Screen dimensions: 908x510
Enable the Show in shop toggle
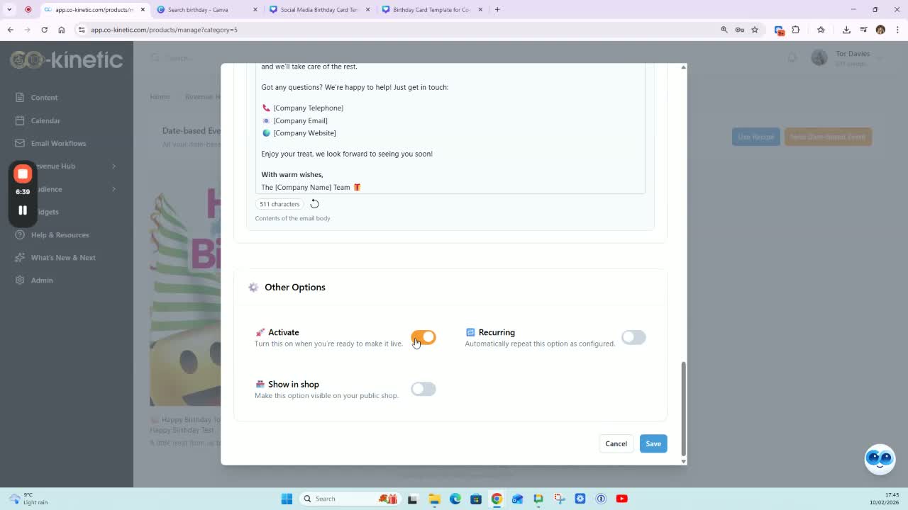pos(423,389)
